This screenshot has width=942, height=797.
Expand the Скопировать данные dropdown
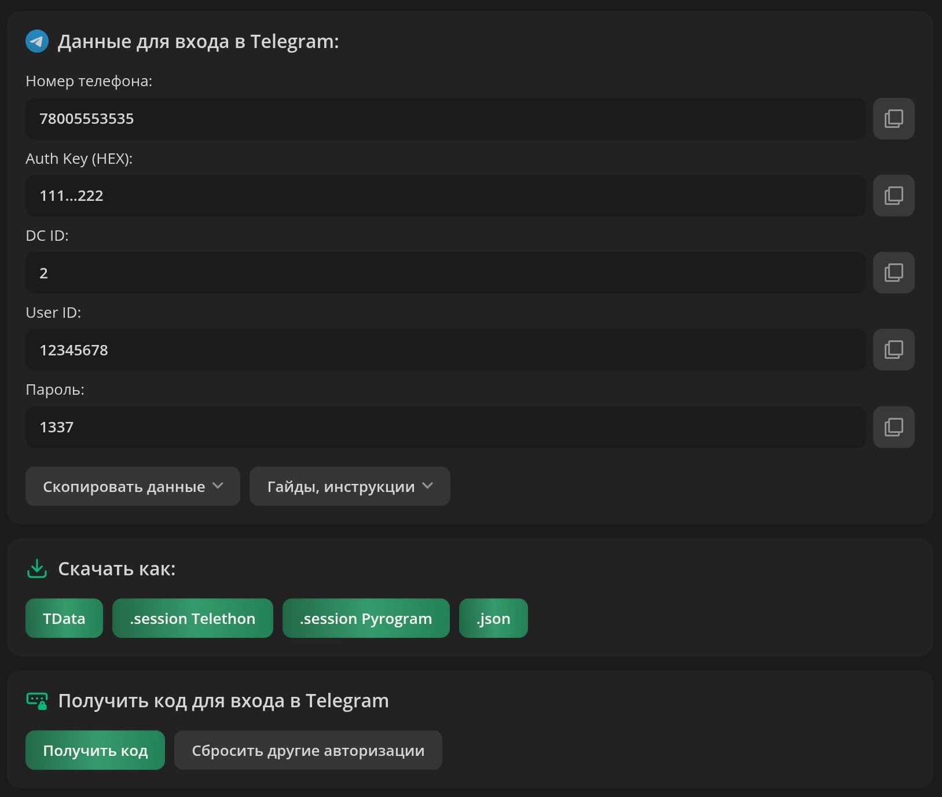[133, 486]
